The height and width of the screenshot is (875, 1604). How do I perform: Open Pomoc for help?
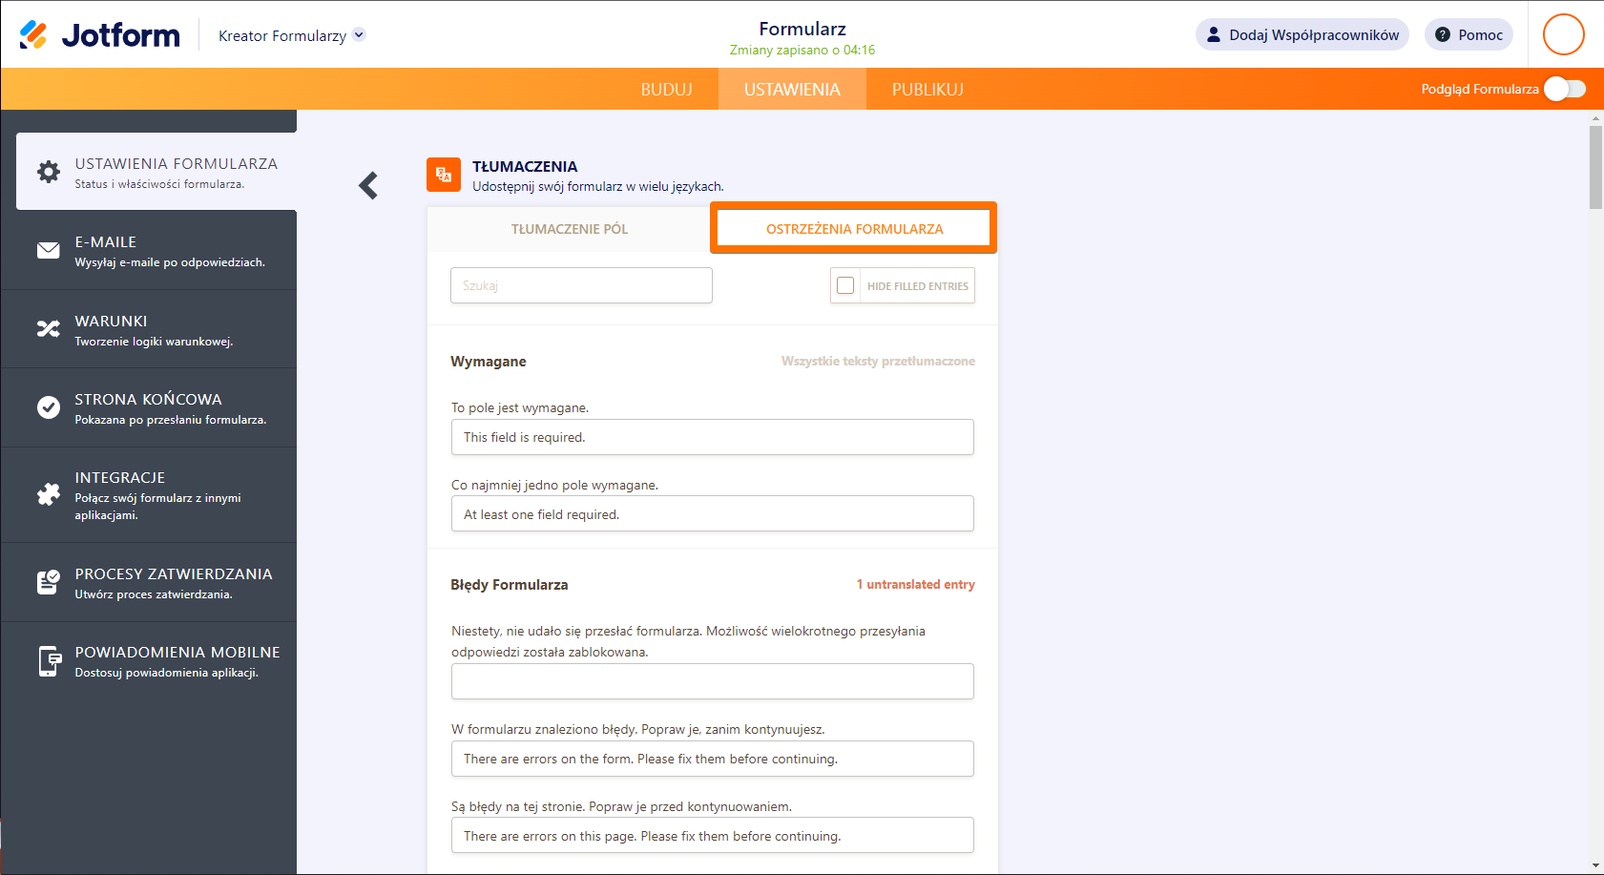click(1469, 33)
